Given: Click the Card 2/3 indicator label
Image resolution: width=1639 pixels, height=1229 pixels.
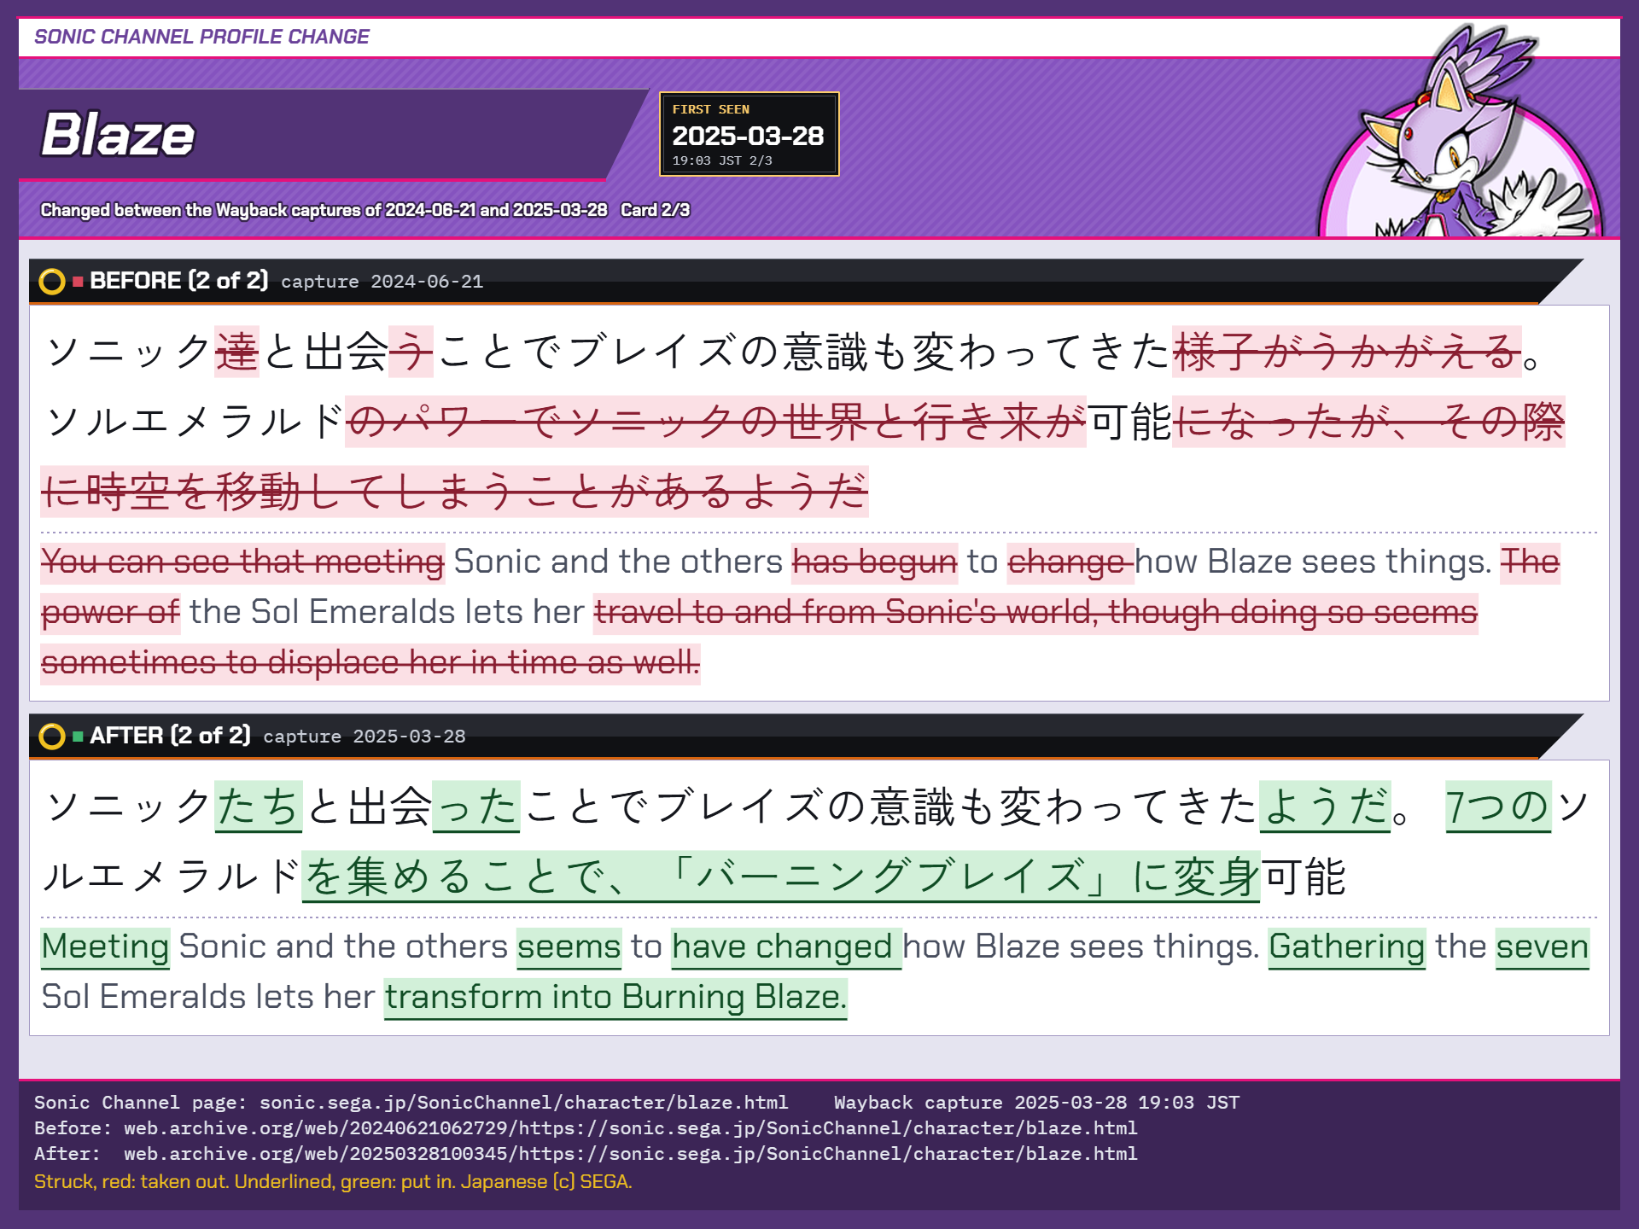Looking at the screenshot, I should point(655,210).
